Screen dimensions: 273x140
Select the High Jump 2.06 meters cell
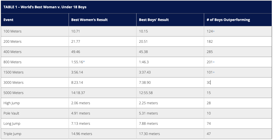tap(81, 103)
